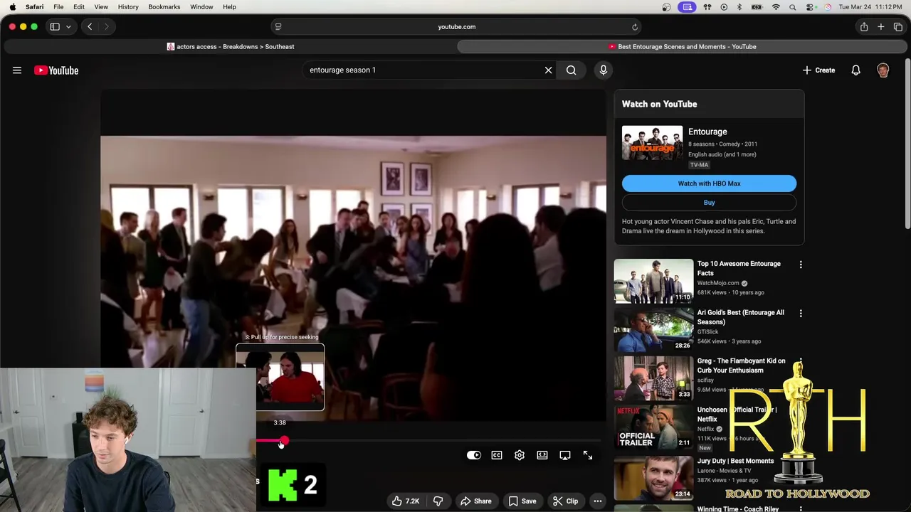Switch to actors access Breakdowns tab
Viewport: 911px width, 512px height.
pyautogui.click(x=230, y=47)
